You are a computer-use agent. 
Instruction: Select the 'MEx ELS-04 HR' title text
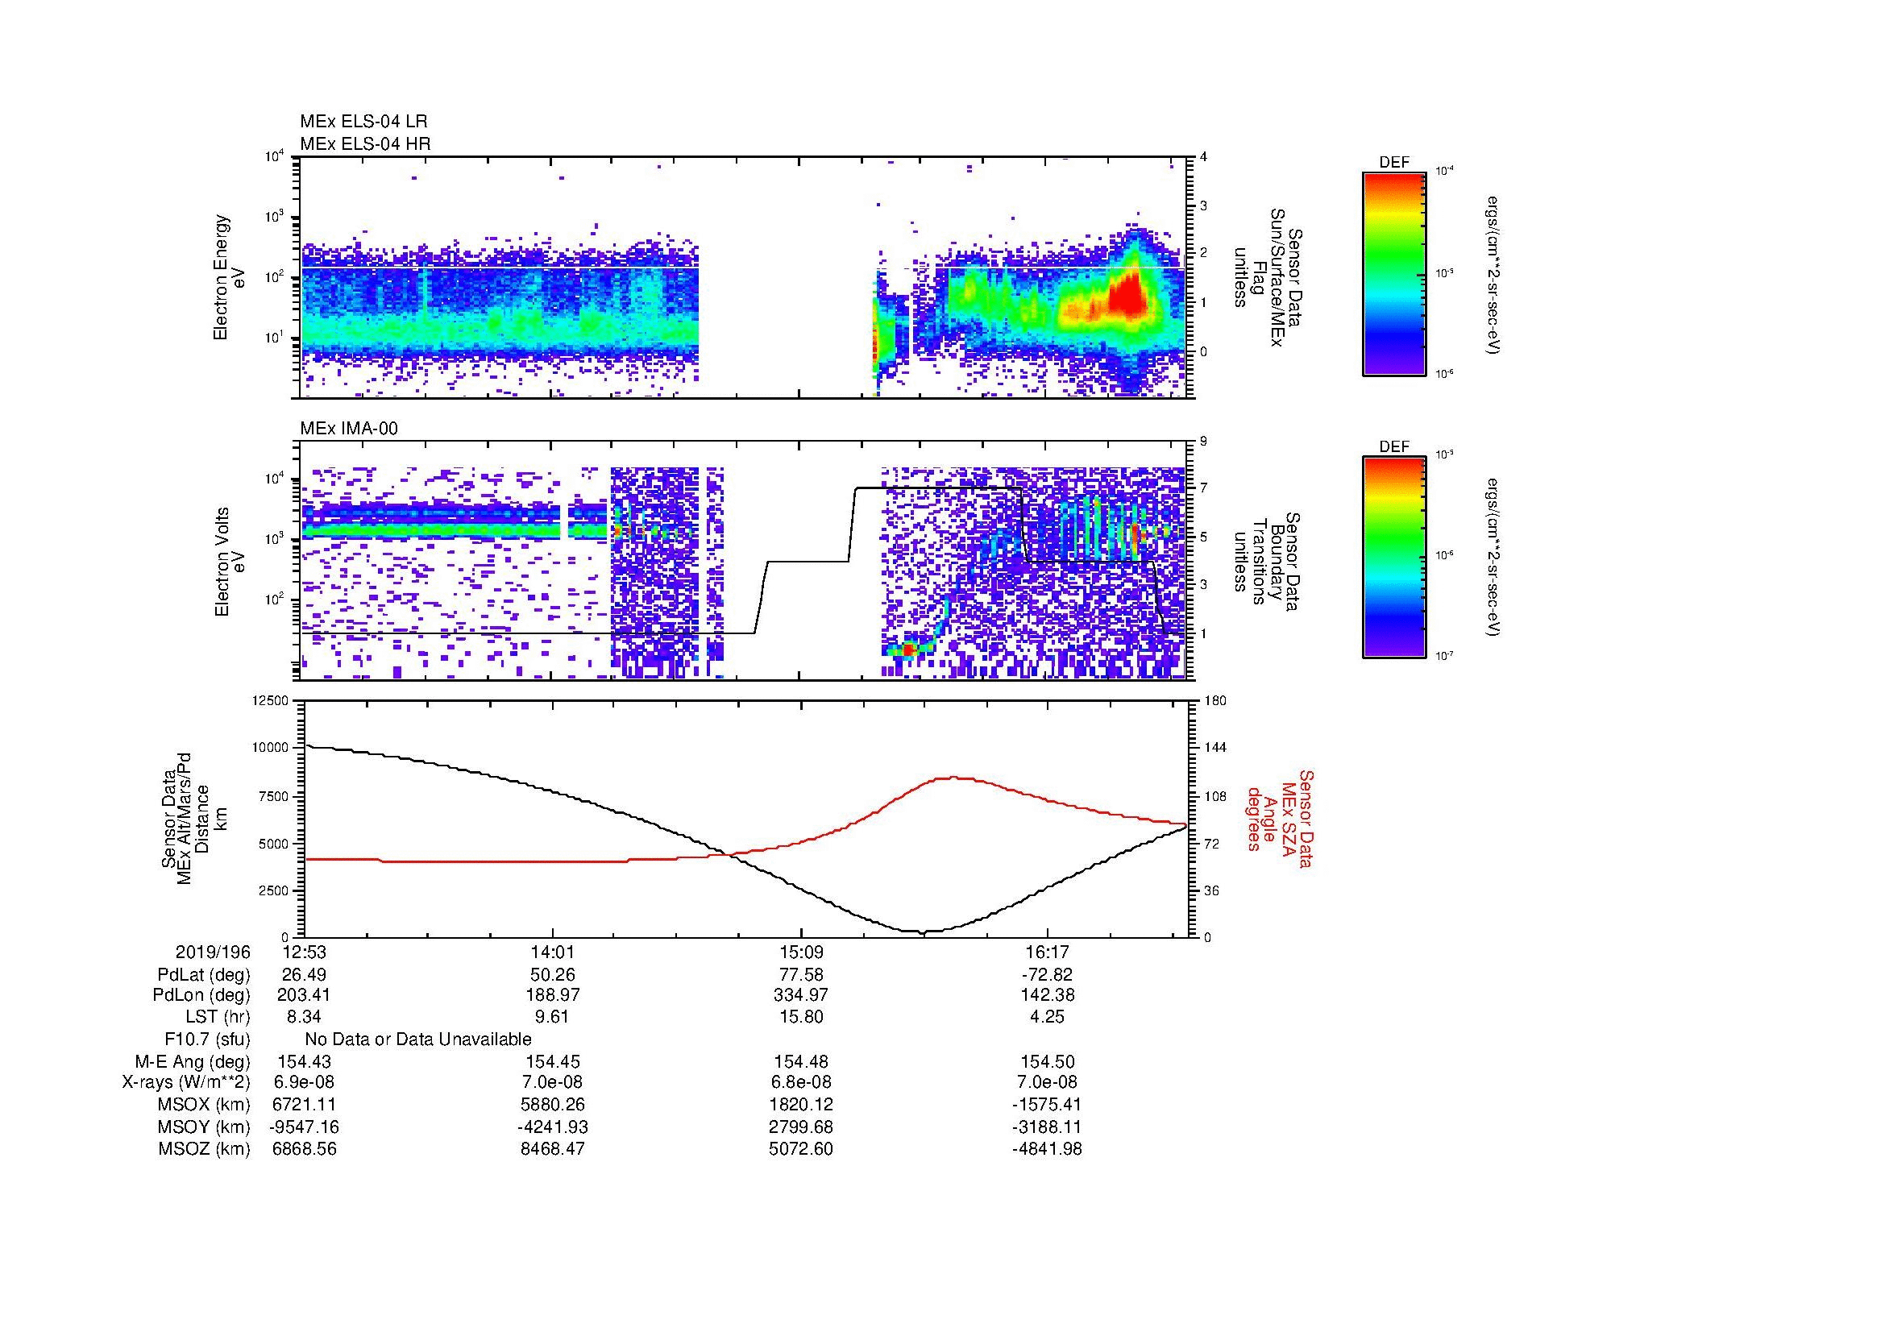pyautogui.click(x=365, y=143)
